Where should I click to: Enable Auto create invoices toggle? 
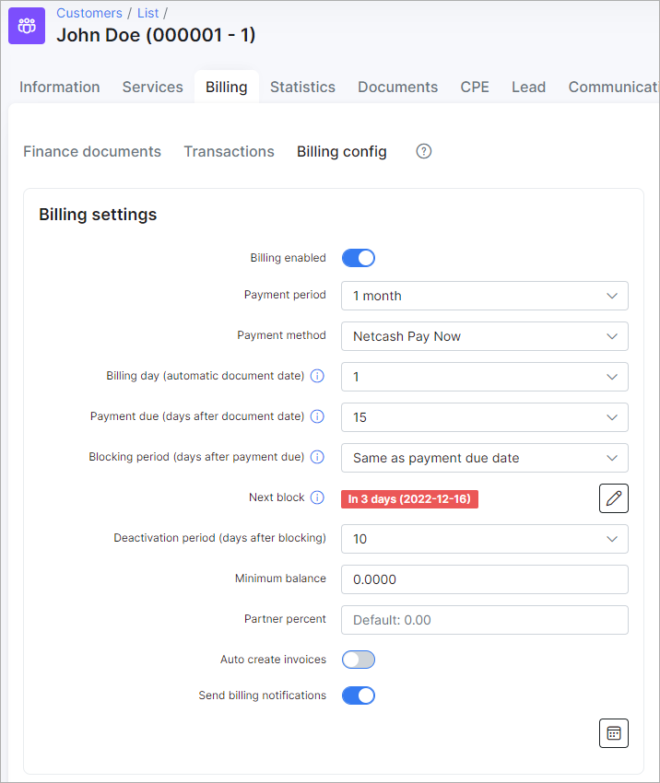(x=359, y=660)
